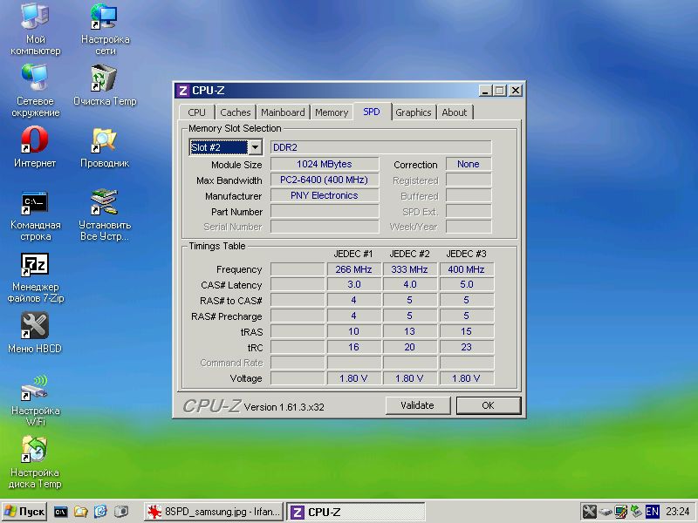Click the JEDEC #1 266 MHz cell
698x523 pixels.
[354, 269]
